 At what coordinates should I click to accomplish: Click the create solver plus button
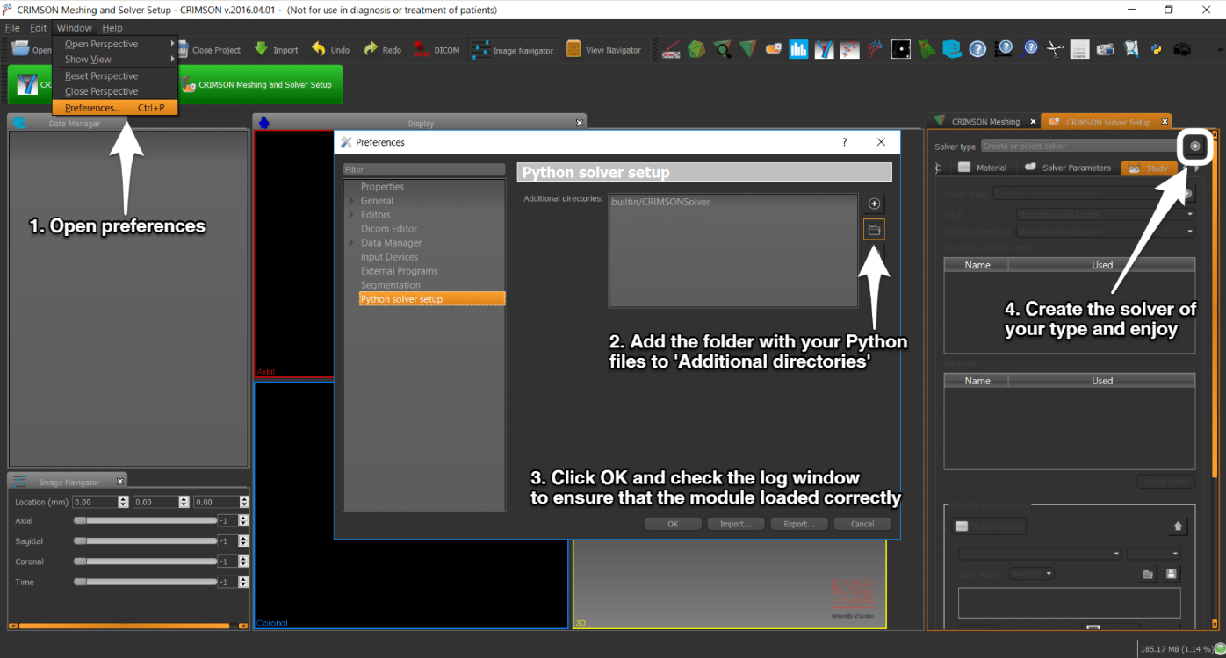1194,147
